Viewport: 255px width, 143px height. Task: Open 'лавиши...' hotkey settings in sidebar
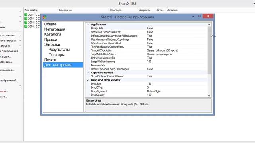pos(6,62)
